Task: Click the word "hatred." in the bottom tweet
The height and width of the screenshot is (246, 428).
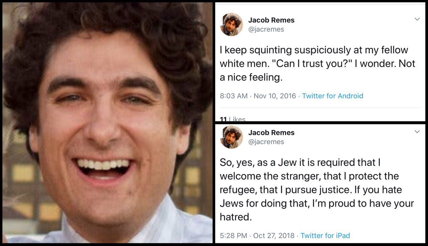Action: click(235, 217)
